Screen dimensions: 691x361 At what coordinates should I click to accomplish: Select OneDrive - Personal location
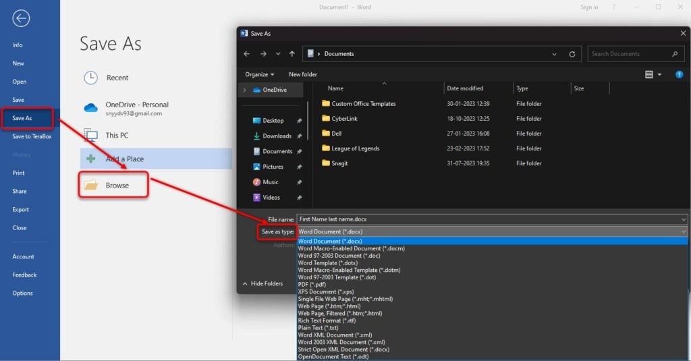click(126, 109)
